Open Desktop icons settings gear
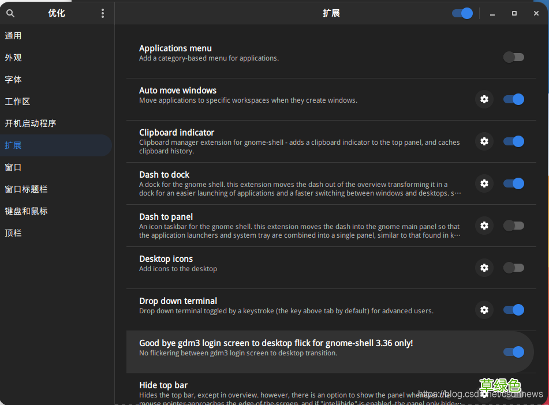Image resolution: width=549 pixels, height=405 pixels. coord(484,268)
